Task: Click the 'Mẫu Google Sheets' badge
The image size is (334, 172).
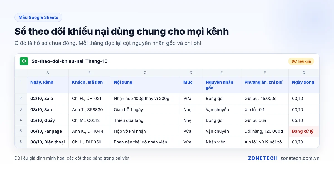Action: (x=38, y=17)
